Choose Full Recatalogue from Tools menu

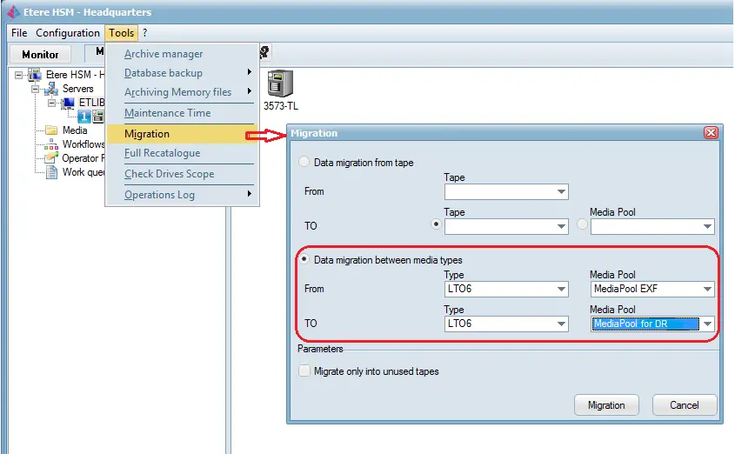point(162,153)
